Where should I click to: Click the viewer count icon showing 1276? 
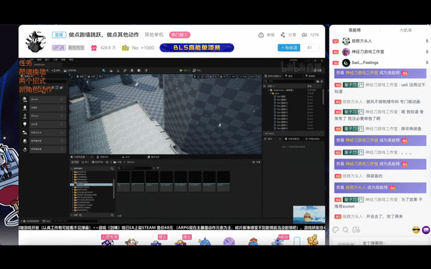click(304, 35)
